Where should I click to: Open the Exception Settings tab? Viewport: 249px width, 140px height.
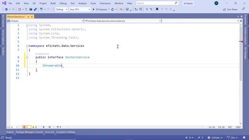(x=66, y=132)
